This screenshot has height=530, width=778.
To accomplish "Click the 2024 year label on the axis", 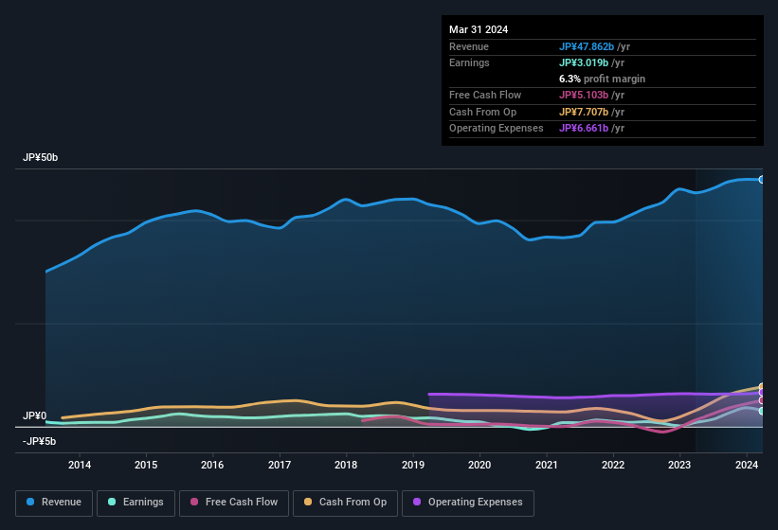I will click(746, 465).
